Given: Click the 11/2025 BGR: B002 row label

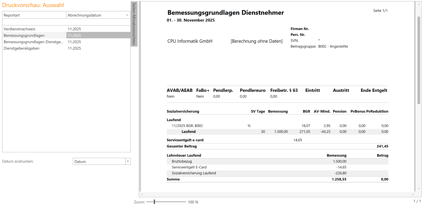Looking at the screenshot, I should 187,126.
